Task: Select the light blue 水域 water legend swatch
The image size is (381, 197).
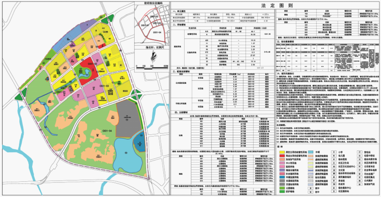Action: pyautogui.click(x=311, y=152)
